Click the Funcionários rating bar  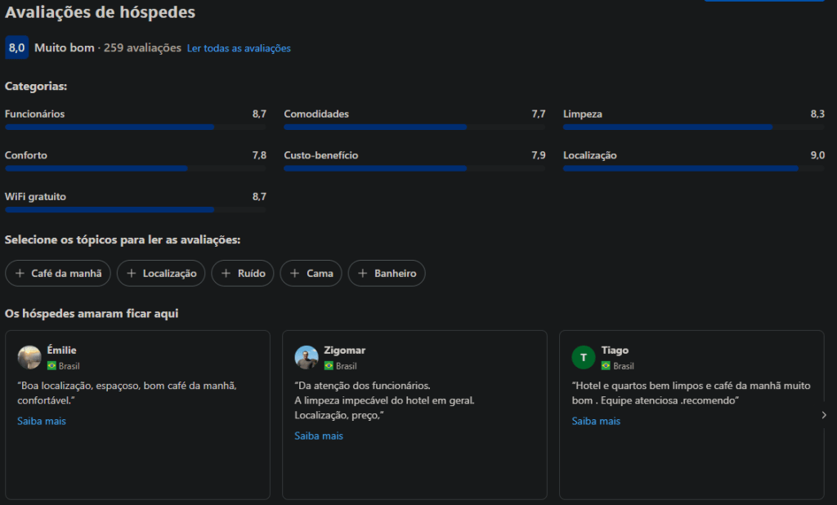click(136, 127)
